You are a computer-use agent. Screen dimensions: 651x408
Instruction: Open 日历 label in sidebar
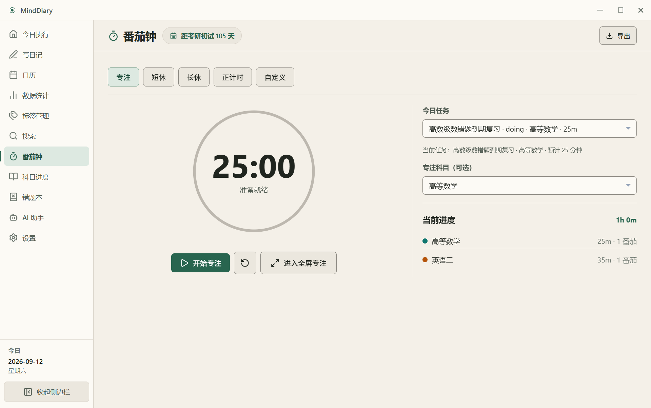(29, 75)
